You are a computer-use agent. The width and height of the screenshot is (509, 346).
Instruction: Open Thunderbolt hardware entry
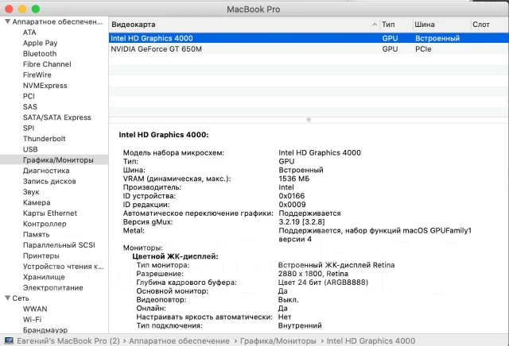45,139
